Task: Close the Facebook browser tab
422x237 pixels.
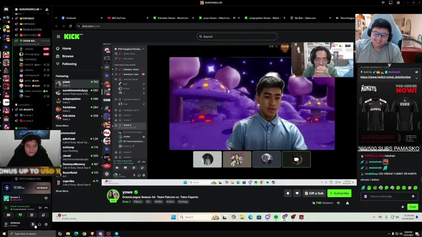Action: (x=102, y=18)
